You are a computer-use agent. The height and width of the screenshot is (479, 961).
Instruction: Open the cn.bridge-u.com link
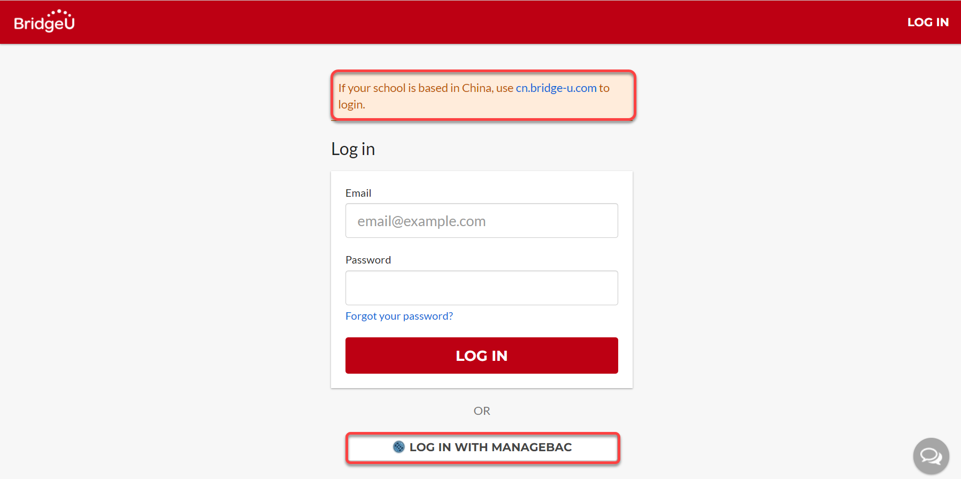pos(556,88)
